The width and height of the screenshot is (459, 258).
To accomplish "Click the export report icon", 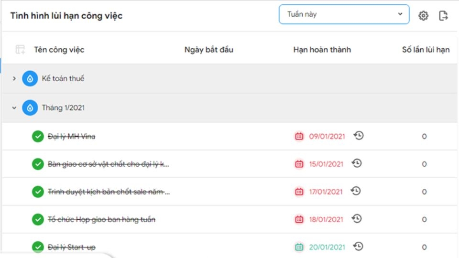I will [x=444, y=15].
